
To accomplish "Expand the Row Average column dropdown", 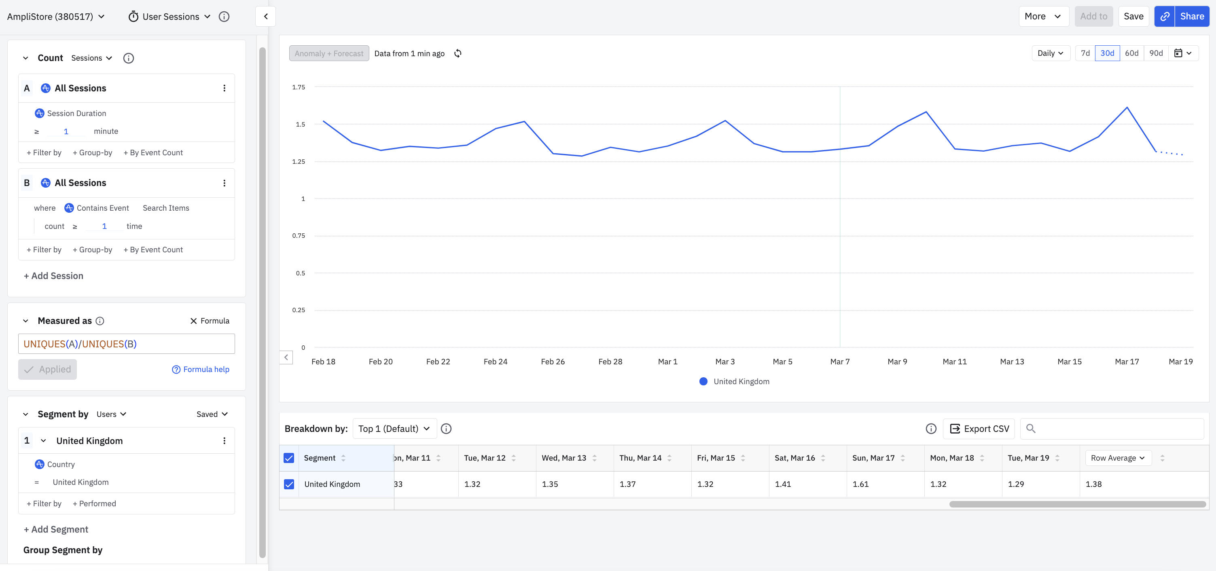I will pos(1117,458).
